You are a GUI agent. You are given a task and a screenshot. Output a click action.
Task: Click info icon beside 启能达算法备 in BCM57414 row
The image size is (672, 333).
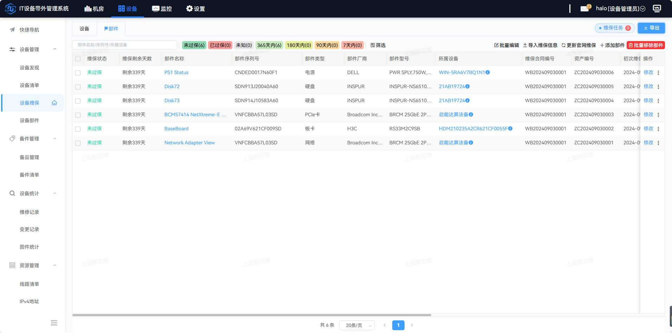tap(471, 115)
